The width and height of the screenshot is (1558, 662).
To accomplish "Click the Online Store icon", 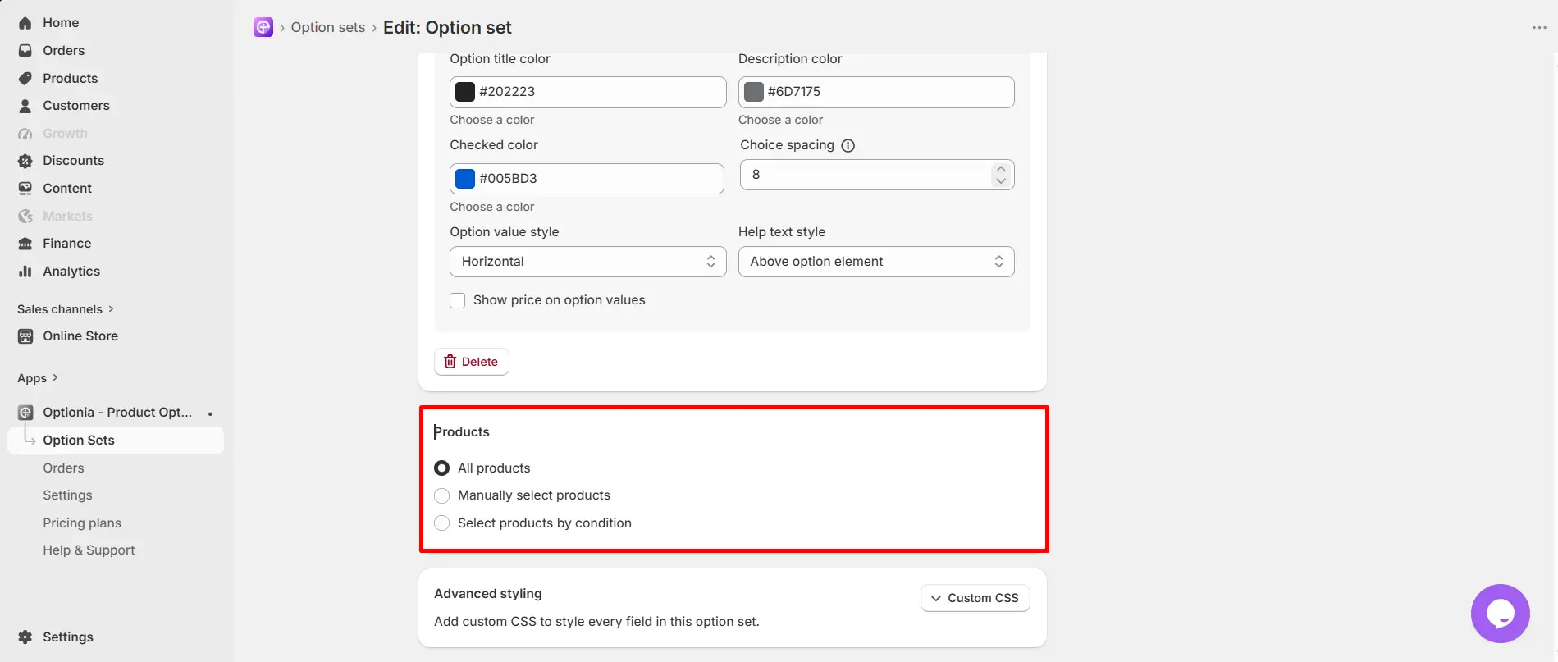I will click(25, 336).
